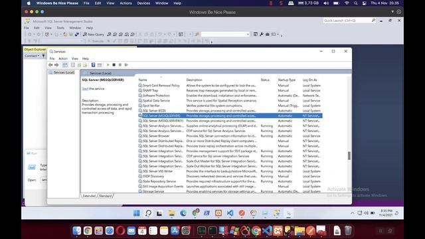
Task: Open the Windows taskbar Search icon
Action: point(148,213)
